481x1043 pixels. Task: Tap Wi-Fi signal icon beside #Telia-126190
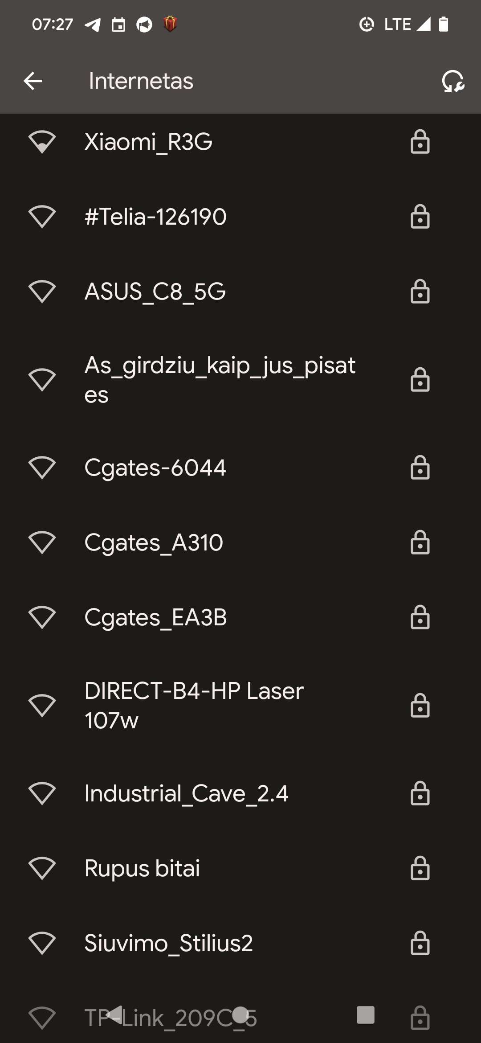coord(42,217)
